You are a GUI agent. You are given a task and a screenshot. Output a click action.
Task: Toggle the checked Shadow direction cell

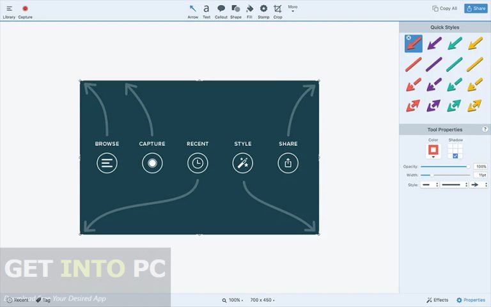(455, 155)
